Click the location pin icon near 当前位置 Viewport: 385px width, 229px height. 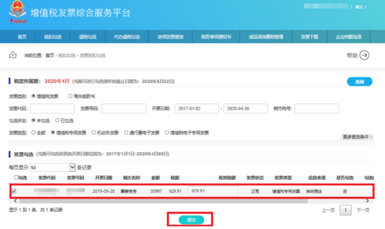point(13,55)
